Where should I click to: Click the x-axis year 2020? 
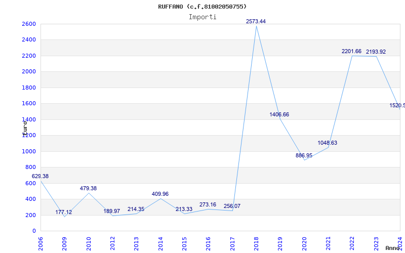click(304, 244)
